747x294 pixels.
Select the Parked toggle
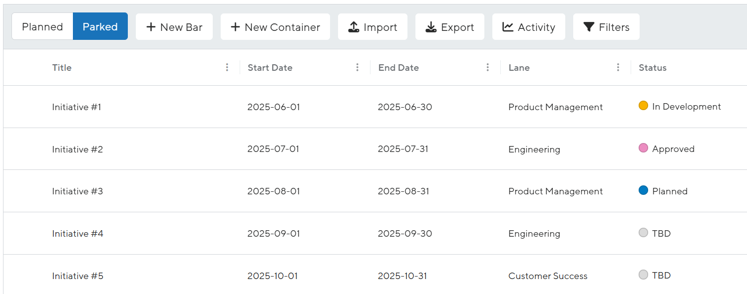pyautogui.click(x=100, y=26)
